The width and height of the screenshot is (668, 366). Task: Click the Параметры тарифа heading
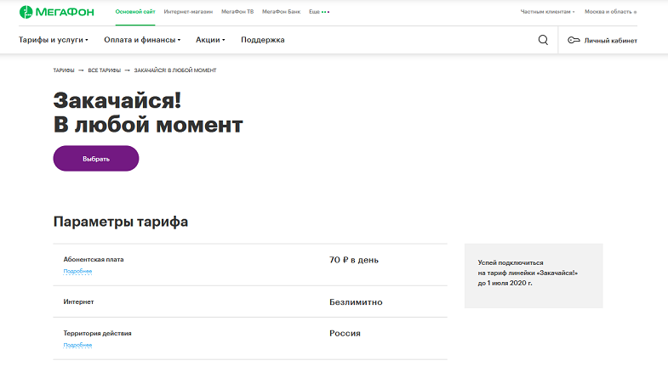(121, 222)
